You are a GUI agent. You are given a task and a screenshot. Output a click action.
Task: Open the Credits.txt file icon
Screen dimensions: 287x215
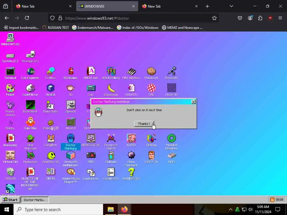[x=111, y=174]
